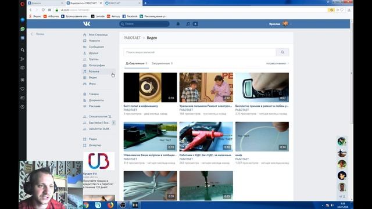Open WhatsApp in the Opera sidebar
Screen dimensions: 372x209
[x=23, y=29]
